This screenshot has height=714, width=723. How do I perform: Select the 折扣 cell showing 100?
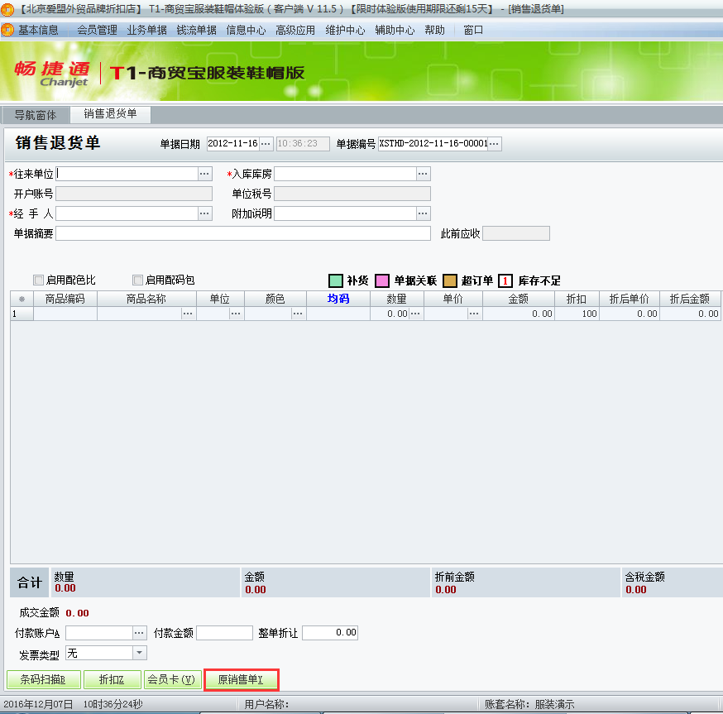click(577, 314)
